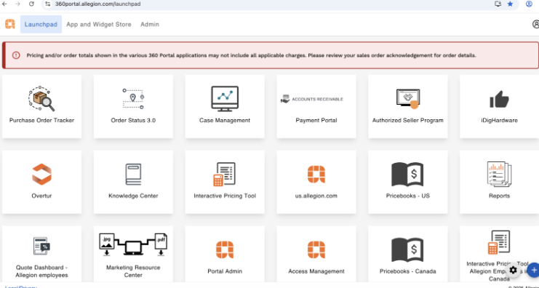Open the Authorized Seller Program icon
539x288 pixels.
click(x=408, y=99)
